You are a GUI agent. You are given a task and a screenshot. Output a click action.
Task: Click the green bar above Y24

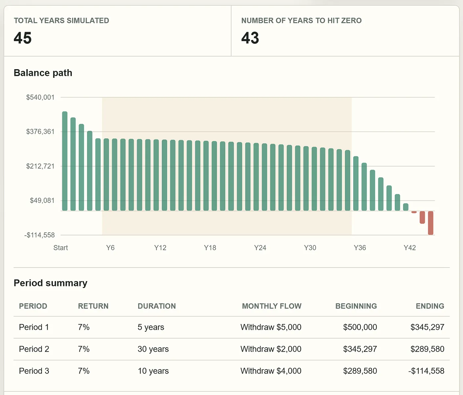264,177
